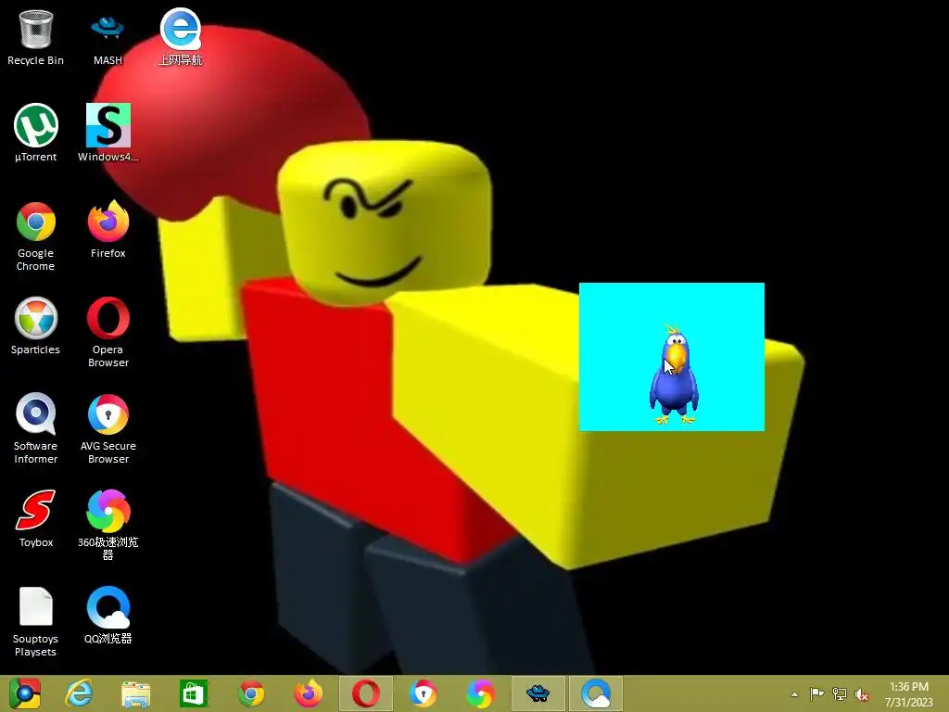Screen dimensions: 949x712
Task: Open the Recycle Bin desktop icon
Action: [36, 37]
